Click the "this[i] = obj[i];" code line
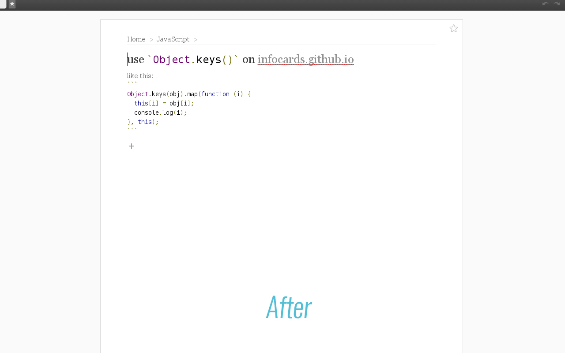Screen dimensions: 565x353 [164, 103]
